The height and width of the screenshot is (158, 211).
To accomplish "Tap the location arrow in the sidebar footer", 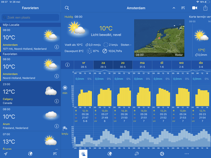I will point(6,154).
